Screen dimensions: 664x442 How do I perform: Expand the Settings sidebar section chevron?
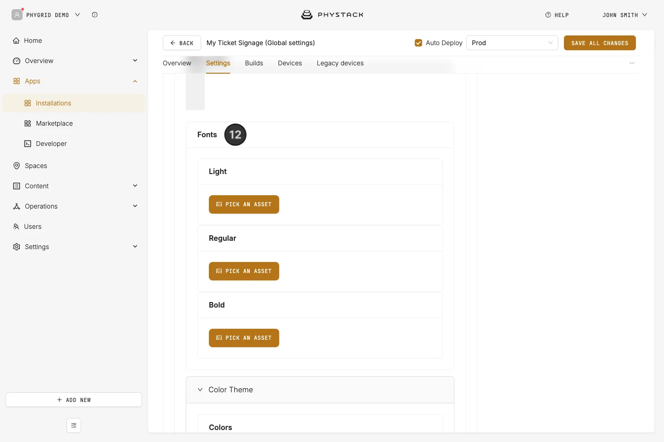tap(135, 247)
